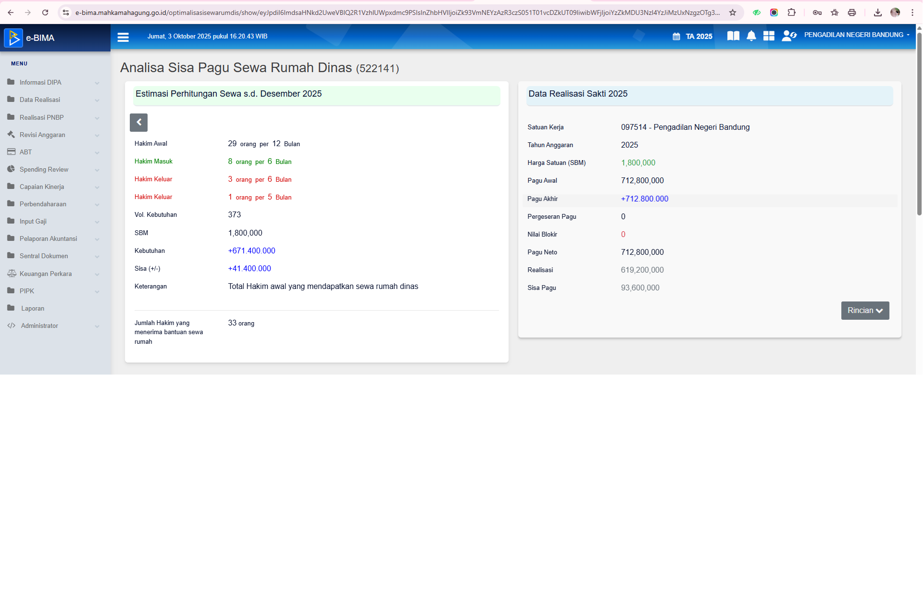Image resolution: width=923 pixels, height=614 pixels.
Task: Click the Kebutuhan +671.400.000 link
Action: tap(251, 251)
